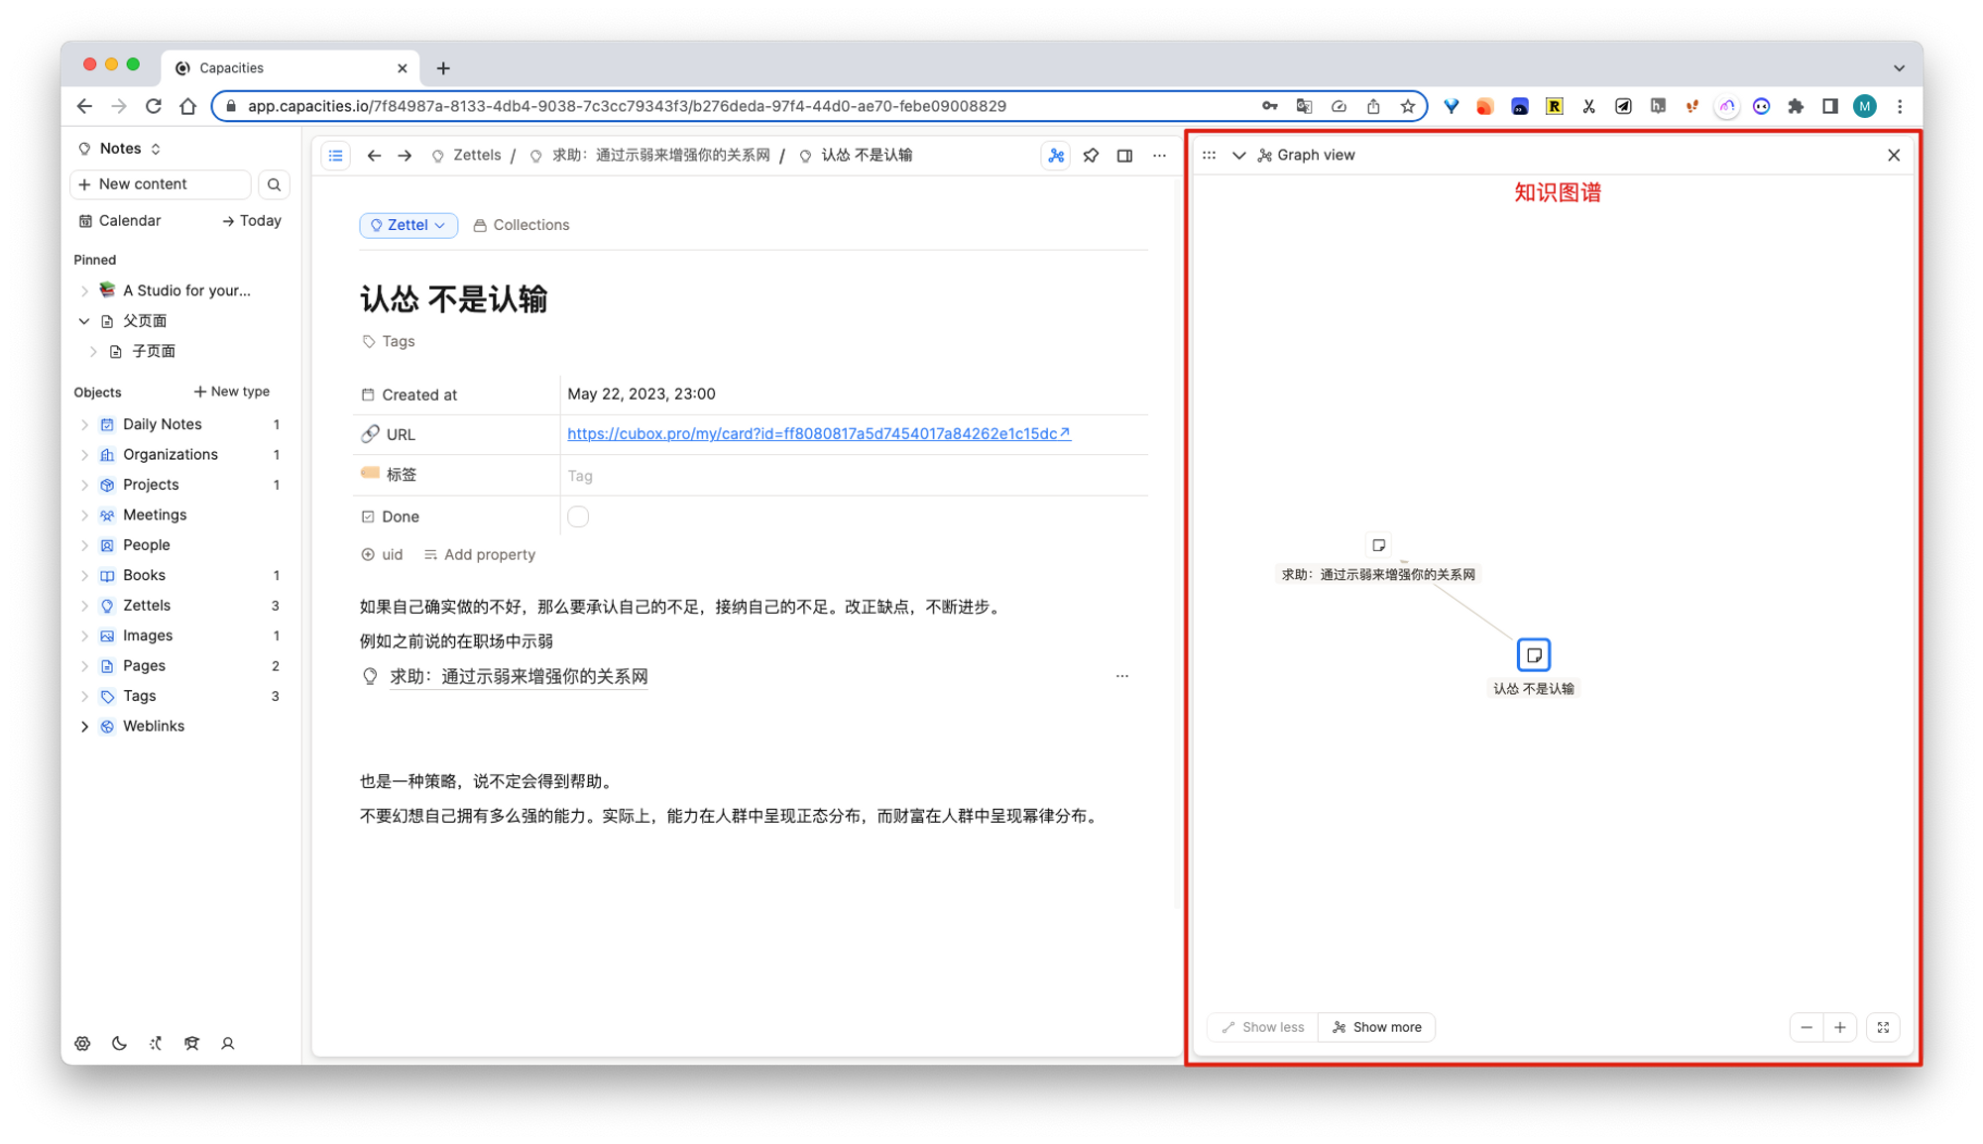
Task: Expand the Weblinks object type
Action: pos(84,727)
